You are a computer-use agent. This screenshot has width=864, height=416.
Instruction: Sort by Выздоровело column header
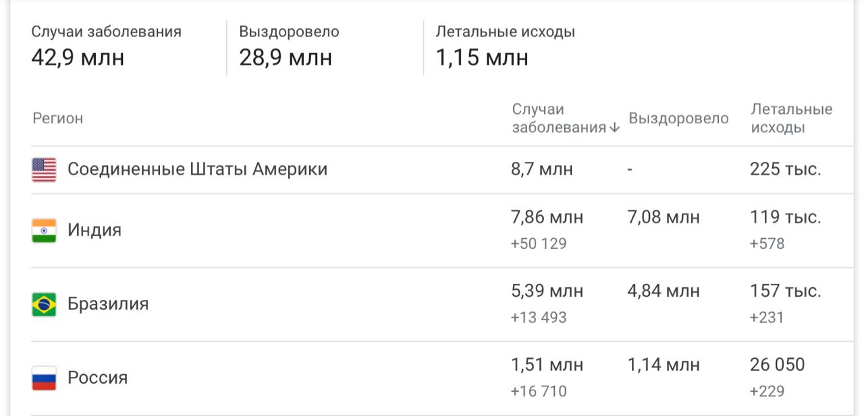pos(678,119)
